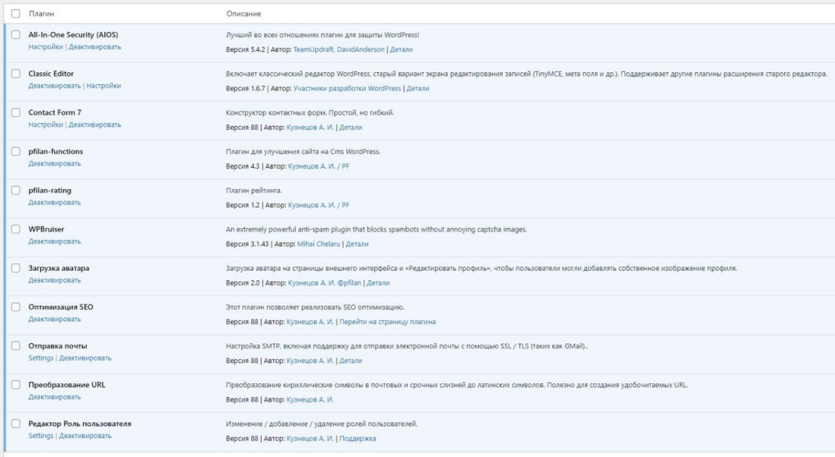This screenshot has height=457, width=835.
Task: Mark the Contact Form 7 checkbox
Action: click(16, 113)
